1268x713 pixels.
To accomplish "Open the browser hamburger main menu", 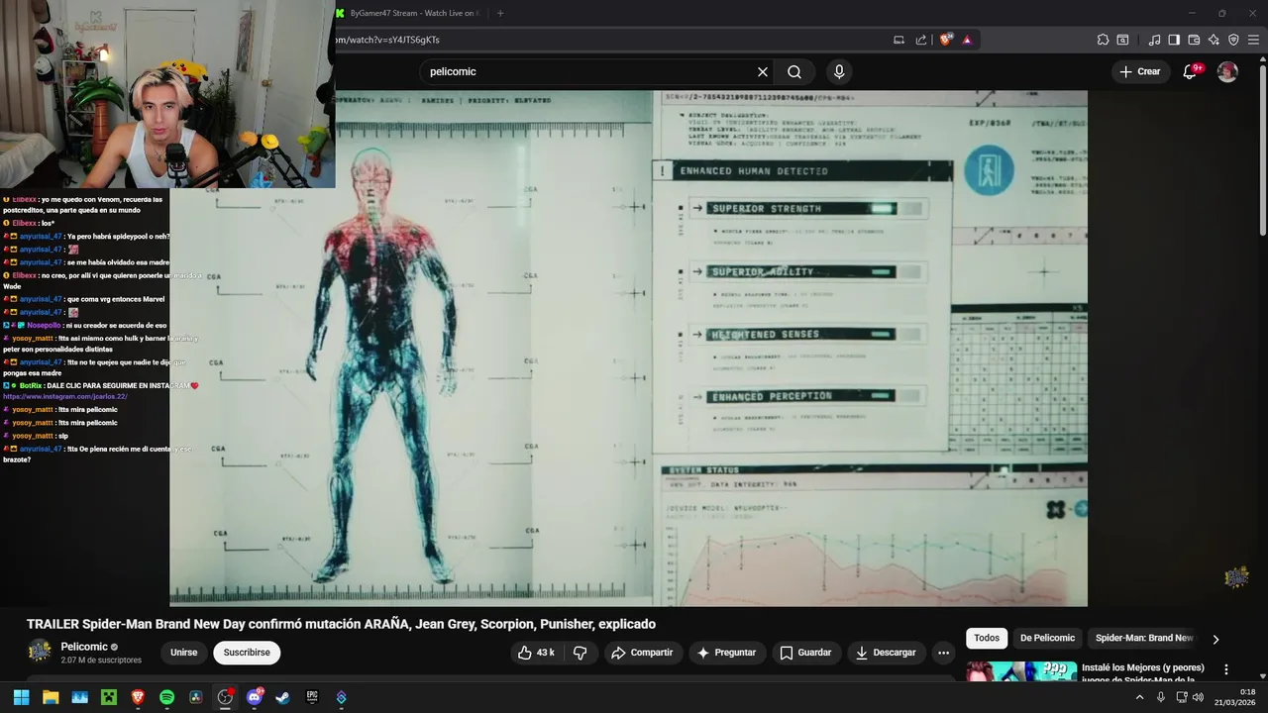I will click(1253, 40).
